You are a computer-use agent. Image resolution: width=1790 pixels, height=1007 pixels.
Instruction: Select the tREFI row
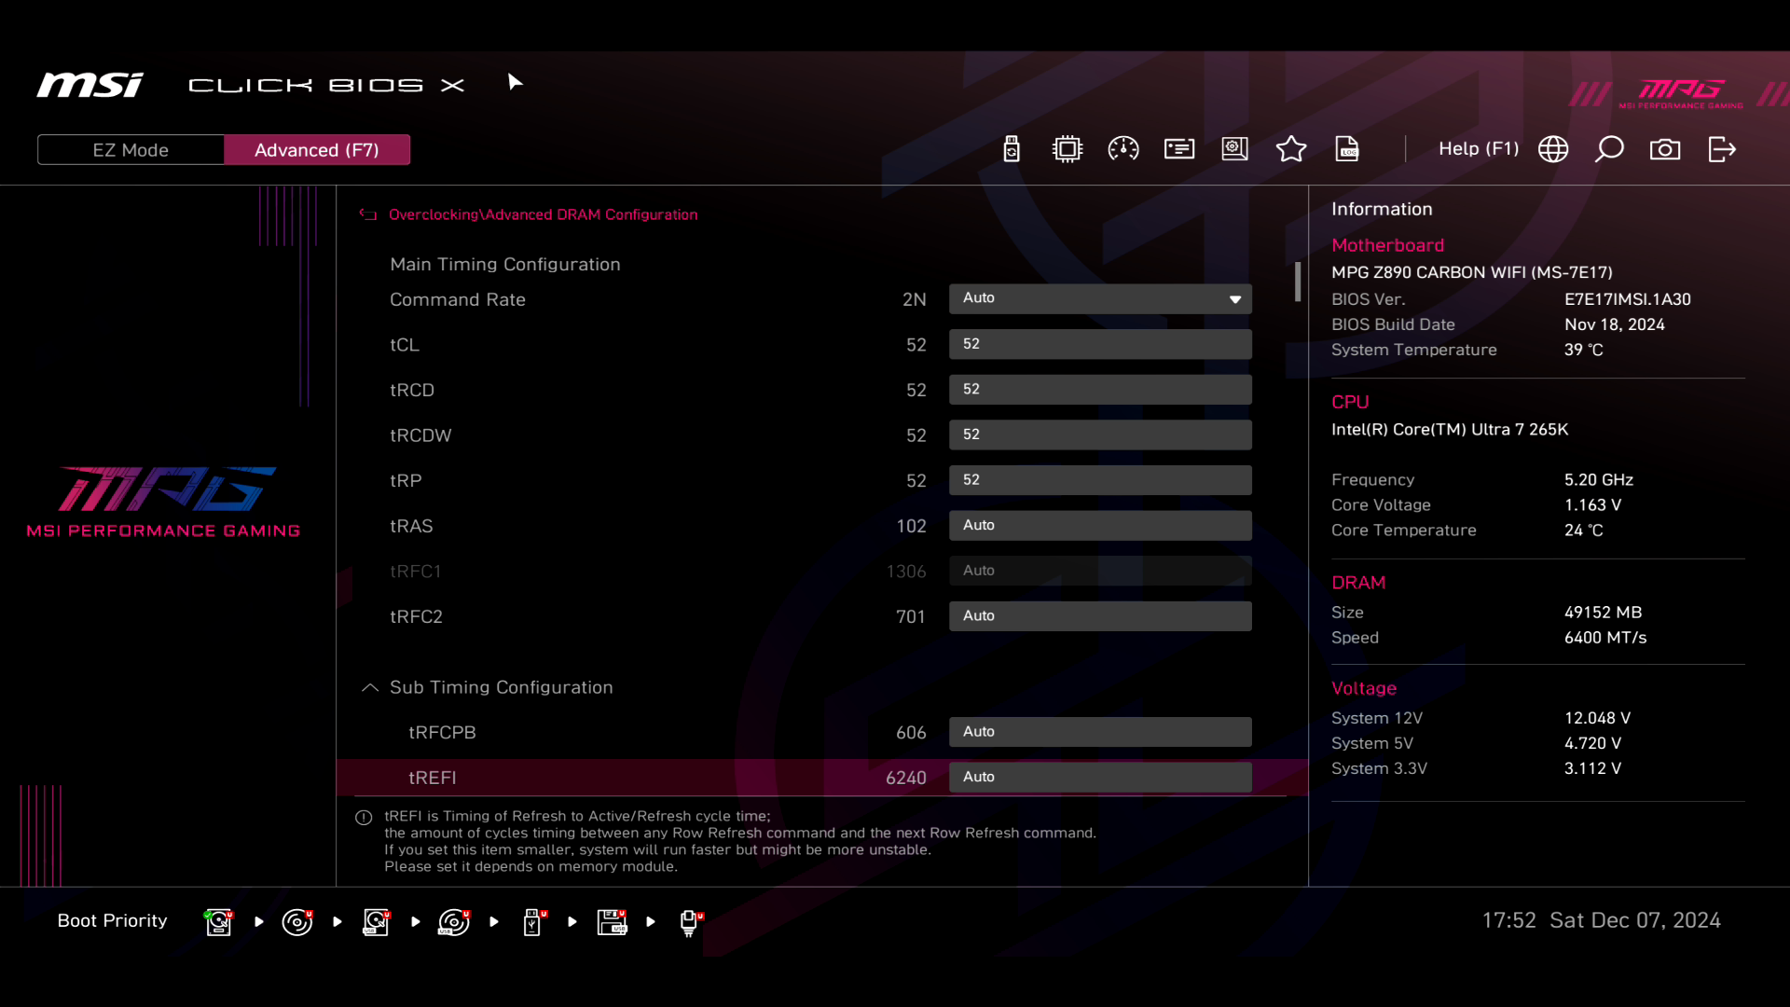[653, 778]
